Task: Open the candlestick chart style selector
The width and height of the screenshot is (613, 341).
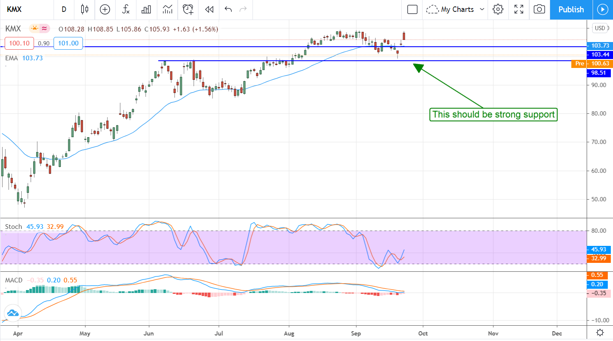Action: [x=84, y=9]
